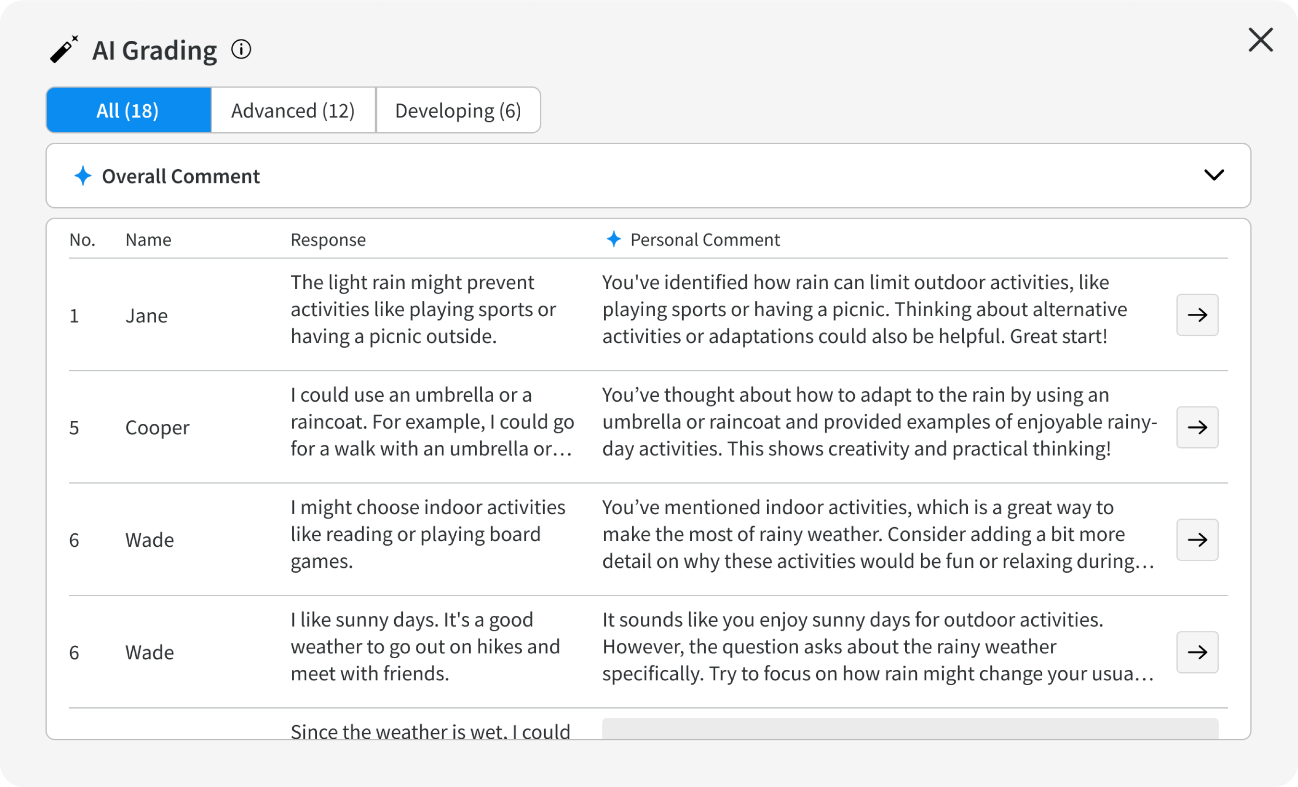Click the info icon next to AI Grading
Image resolution: width=1298 pixels, height=787 pixels.
point(241,50)
